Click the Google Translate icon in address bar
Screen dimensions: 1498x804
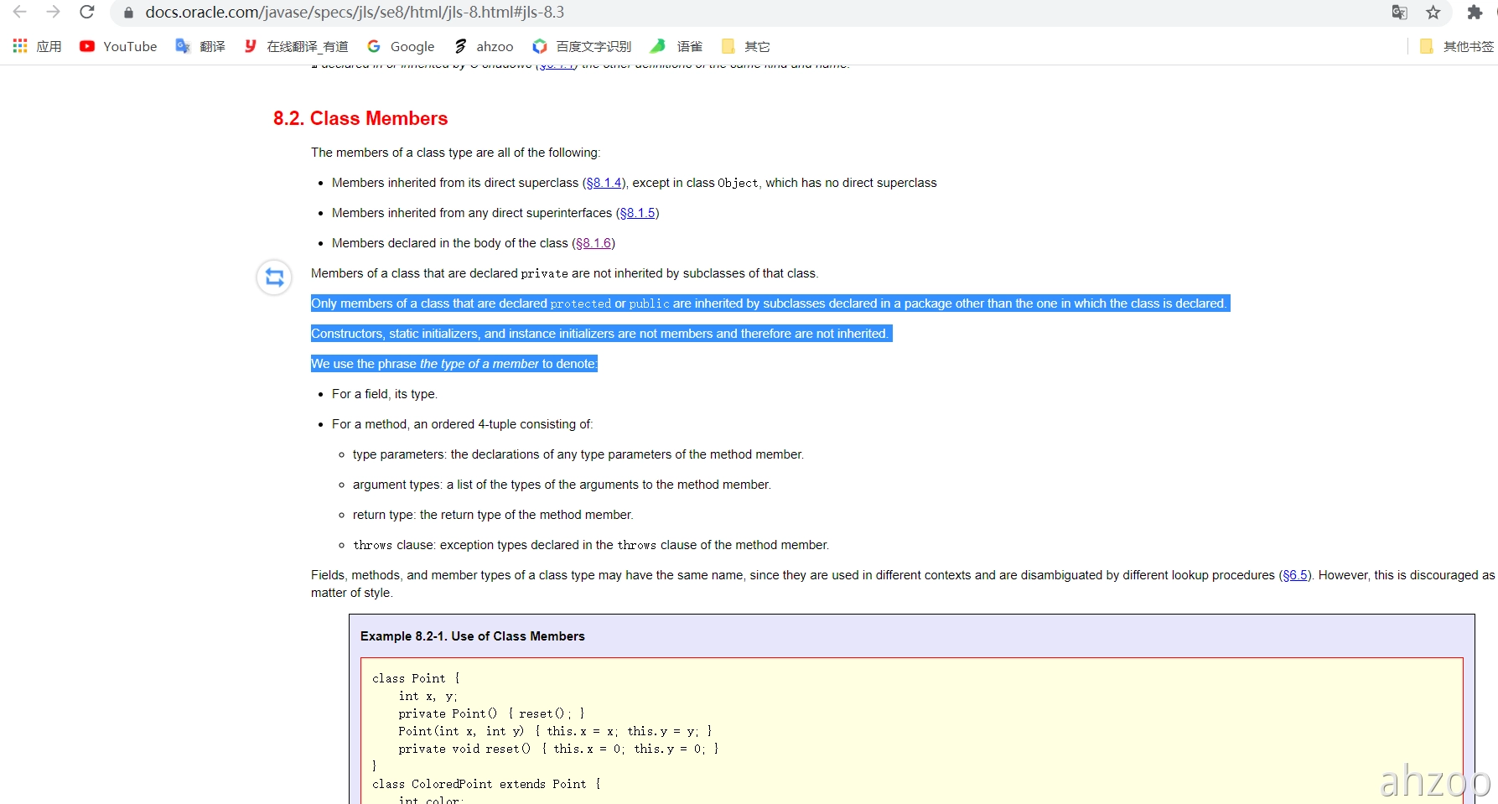click(x=1399, y=12)
